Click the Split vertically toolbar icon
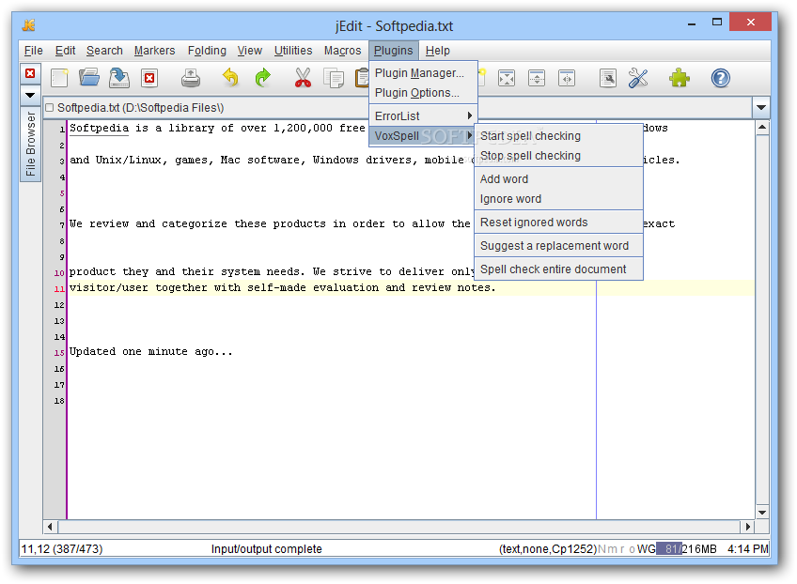797x584 pixels. click(x=567, y=78)
